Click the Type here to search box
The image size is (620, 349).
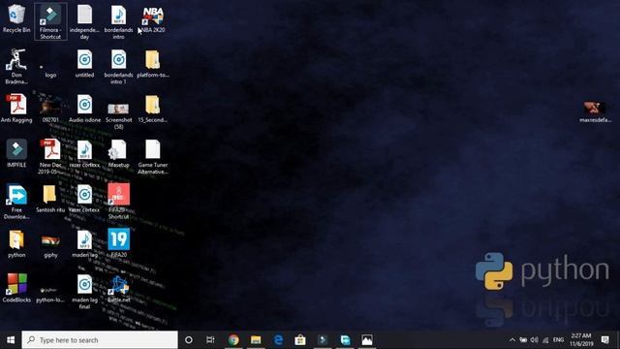coord(100,340)
